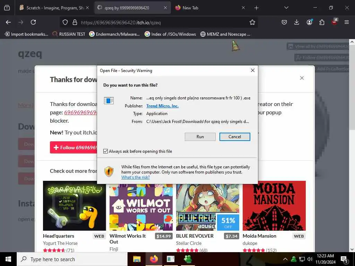Click the volume speaker tray icon
Image resolution: width=355 pixels, height=266 pixels.
tap(310, 259)
